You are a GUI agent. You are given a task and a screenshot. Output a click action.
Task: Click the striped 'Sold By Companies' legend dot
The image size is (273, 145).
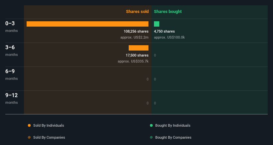(29, 137)
